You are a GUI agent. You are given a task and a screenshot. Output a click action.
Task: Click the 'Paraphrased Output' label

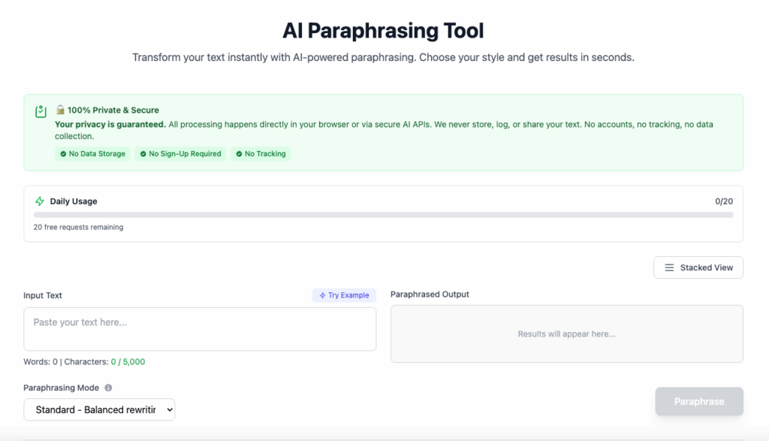click(x=430, y=295)
